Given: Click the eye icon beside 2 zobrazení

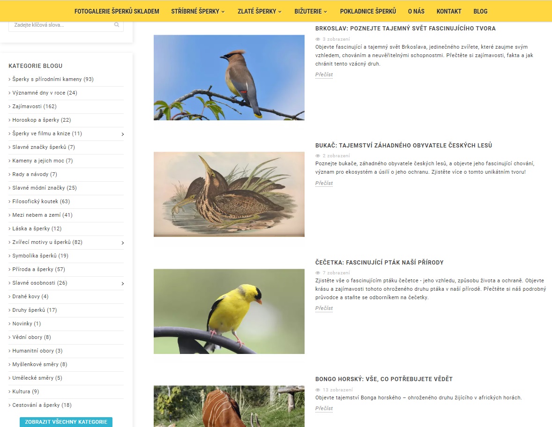Looking at the screenshot, I should [x=318, y=156].
